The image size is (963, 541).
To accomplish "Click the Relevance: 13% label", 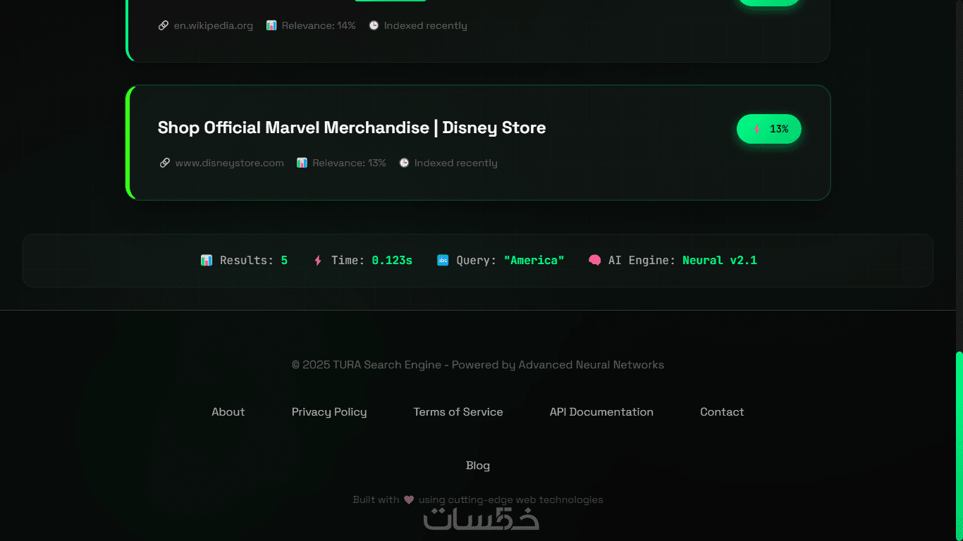I will (x=350, y=163).
